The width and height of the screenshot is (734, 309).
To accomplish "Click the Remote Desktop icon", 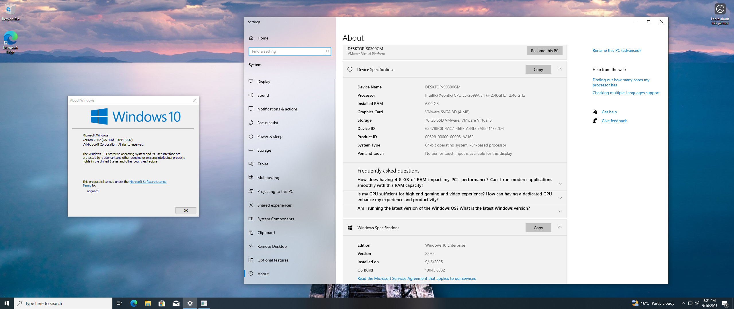I will pos(251,246).
